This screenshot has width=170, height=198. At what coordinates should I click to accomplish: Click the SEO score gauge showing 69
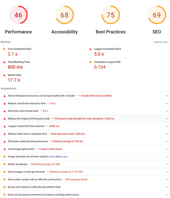click(157, 15)
